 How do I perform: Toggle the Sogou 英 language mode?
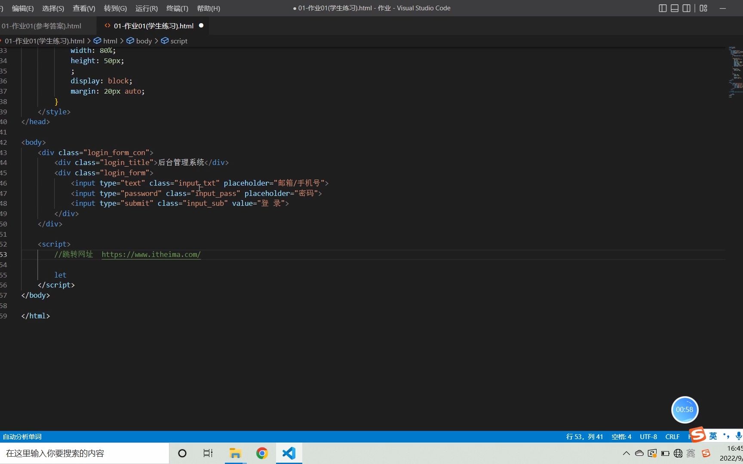pyautogui.click(x=713, y=436)
